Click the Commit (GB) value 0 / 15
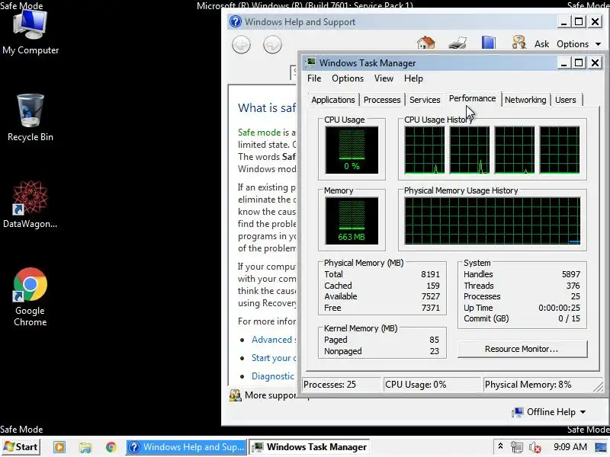This screenshot has height=457, width=610. tap(569, 318)
